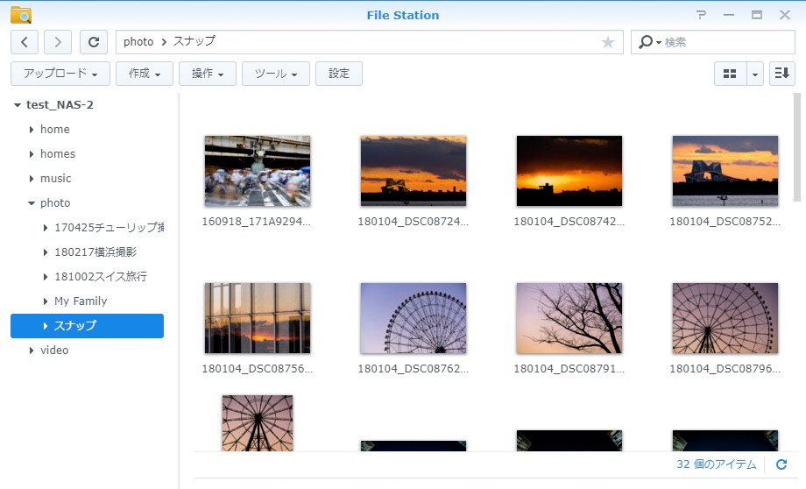Open the My Family folder
806x489 pixels.
tap(81, 301)
